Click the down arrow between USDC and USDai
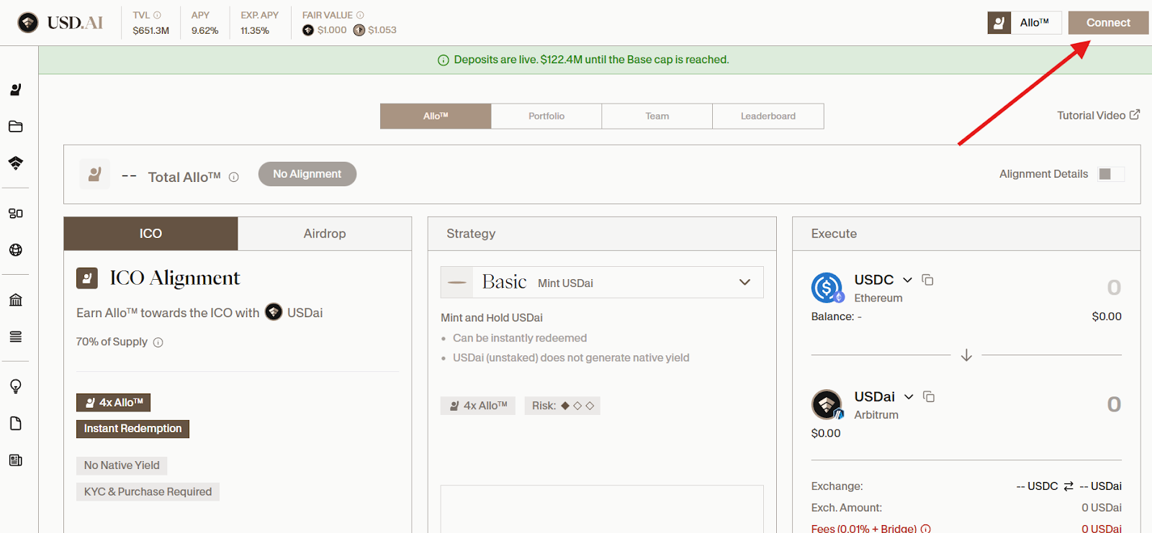The width and height of the screenshot is (1152, 533). click(966, 355)
